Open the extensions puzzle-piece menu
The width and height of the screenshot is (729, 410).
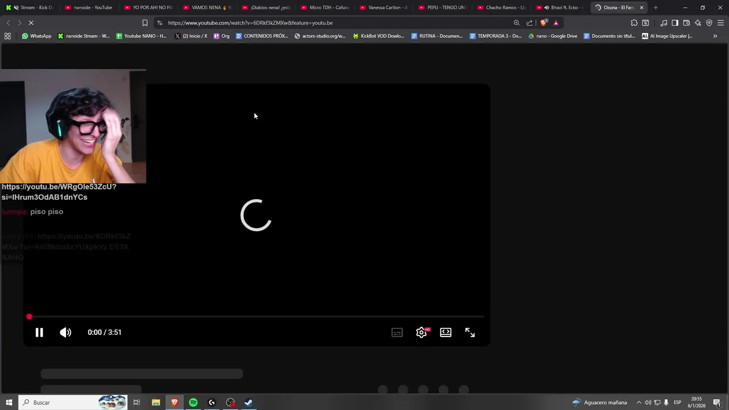(634, 23)
